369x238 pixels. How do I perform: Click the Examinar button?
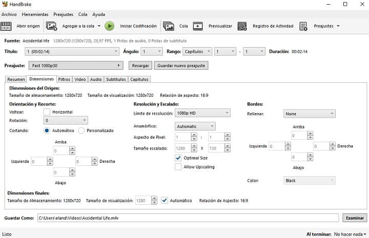(x=355, y=218)
